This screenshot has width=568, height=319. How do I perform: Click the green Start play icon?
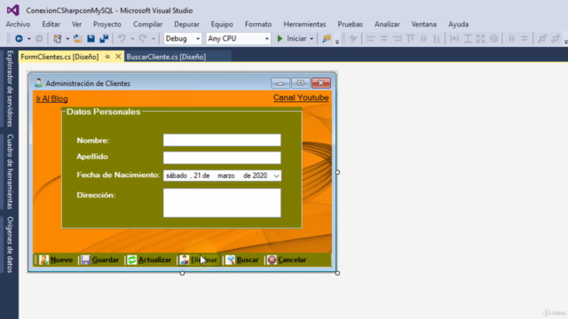coord(280,38)
